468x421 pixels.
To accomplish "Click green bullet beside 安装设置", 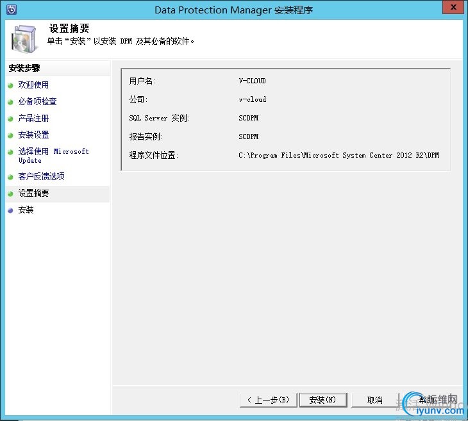I will coord(10,136).
